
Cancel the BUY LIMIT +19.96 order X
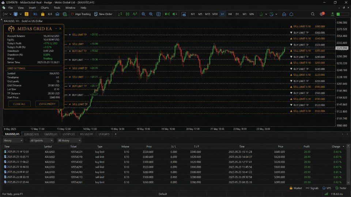(70, 60)
